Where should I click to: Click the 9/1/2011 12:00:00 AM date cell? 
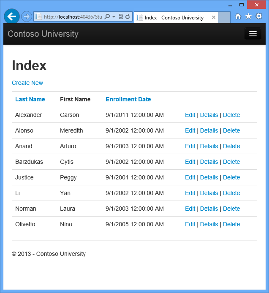coord(135,115)
